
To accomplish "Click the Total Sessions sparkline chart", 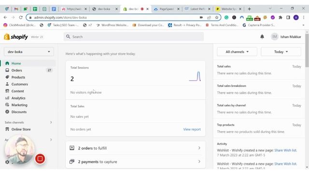I will (195, 76).
